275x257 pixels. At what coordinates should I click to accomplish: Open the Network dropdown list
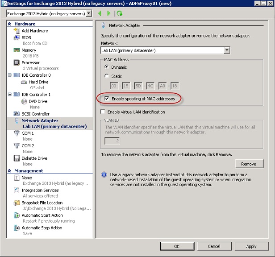[x=227, y=50]
